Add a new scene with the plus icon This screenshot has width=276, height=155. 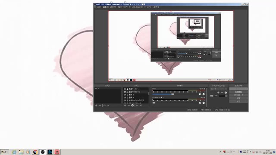(96, 105)
